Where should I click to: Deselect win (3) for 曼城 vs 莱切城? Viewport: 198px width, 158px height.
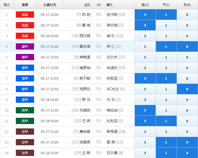coord(145,25)
